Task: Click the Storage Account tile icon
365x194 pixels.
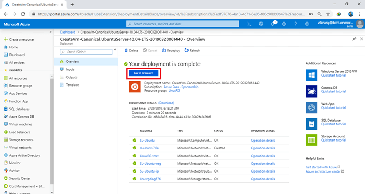Action: tap(312, 140)
